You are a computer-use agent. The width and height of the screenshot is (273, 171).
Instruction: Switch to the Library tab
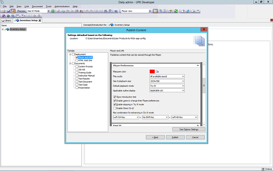(x=7, y=21)
